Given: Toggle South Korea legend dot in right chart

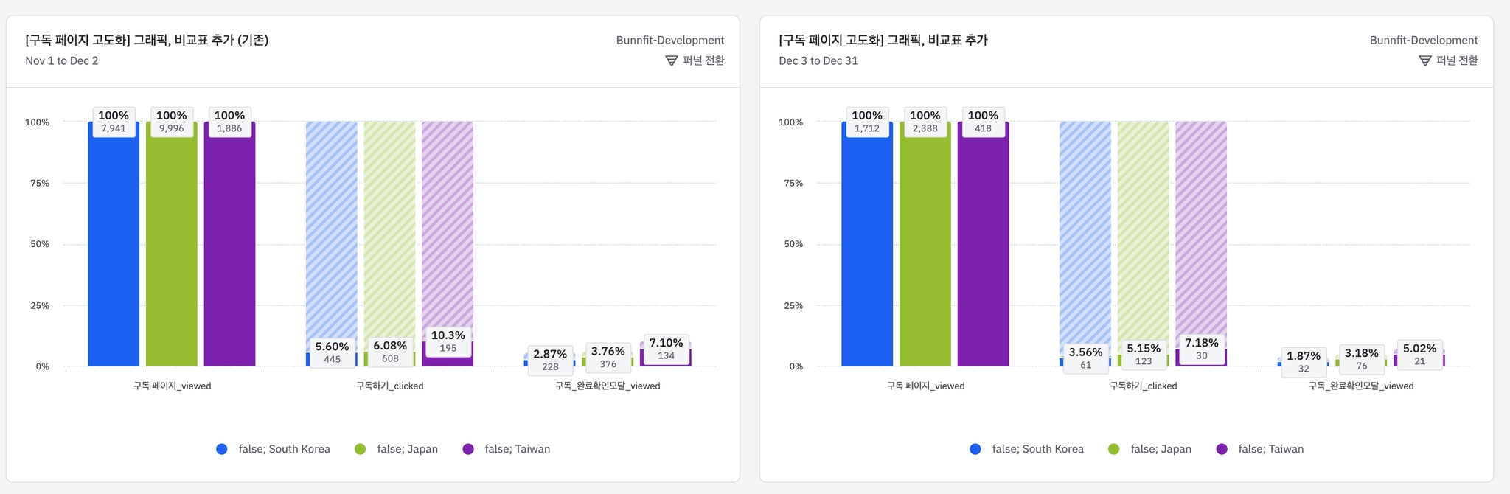Looking at the screenshot, I should pos(975,449).
